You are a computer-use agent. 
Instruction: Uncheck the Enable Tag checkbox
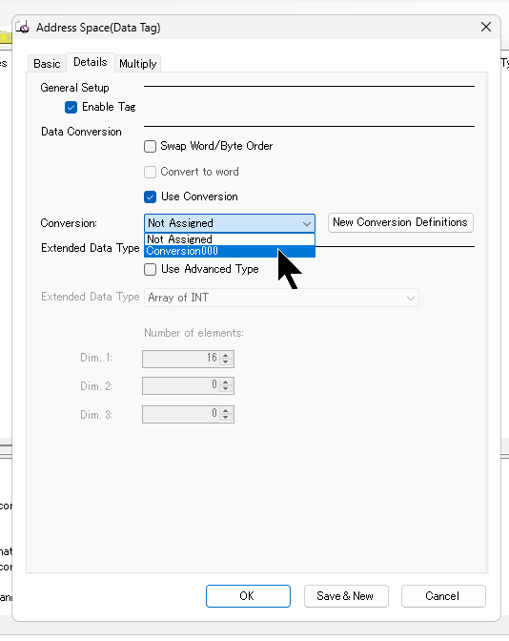tap(71, 108)
